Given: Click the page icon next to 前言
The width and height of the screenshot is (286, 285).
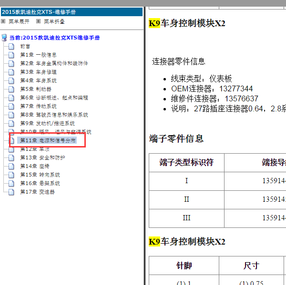Looking at the screenshot, I should pos(11,47).
